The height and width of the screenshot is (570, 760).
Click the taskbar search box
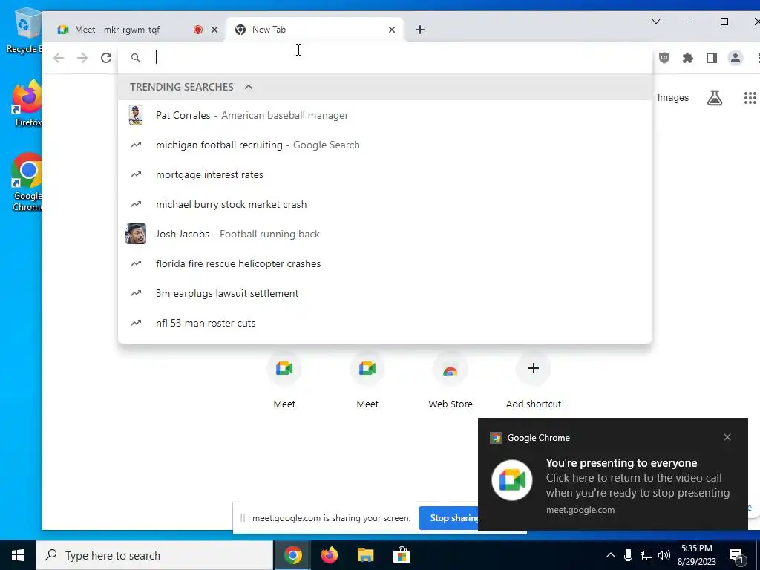click(154, 555)
